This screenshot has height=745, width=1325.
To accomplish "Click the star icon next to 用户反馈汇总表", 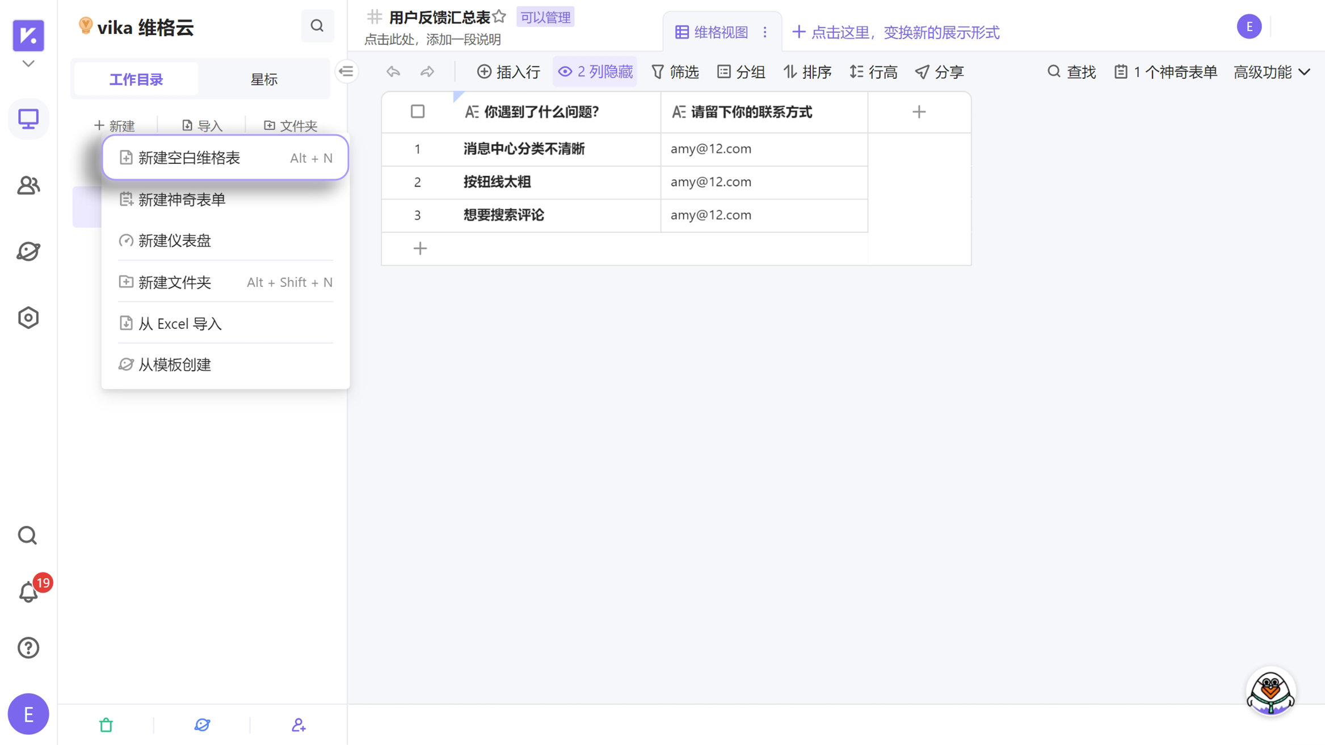I will click(499, 16).
